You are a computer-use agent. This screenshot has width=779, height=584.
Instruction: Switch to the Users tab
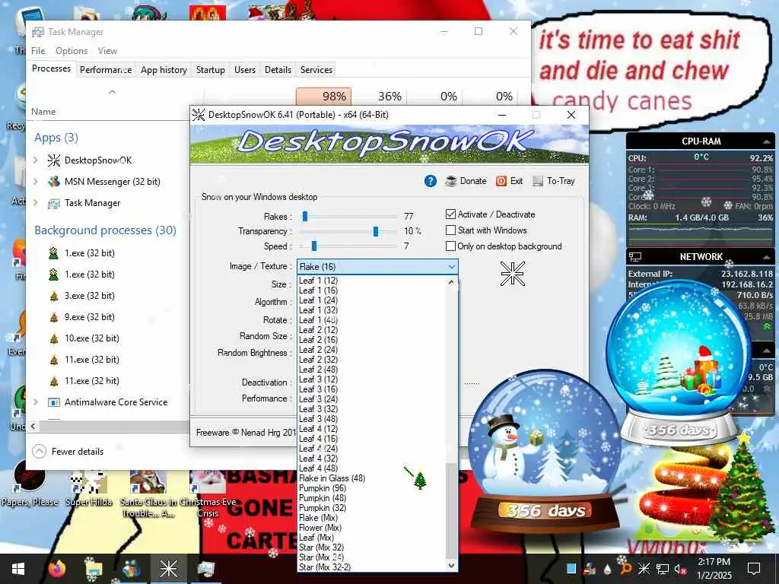tap(245, 70)
